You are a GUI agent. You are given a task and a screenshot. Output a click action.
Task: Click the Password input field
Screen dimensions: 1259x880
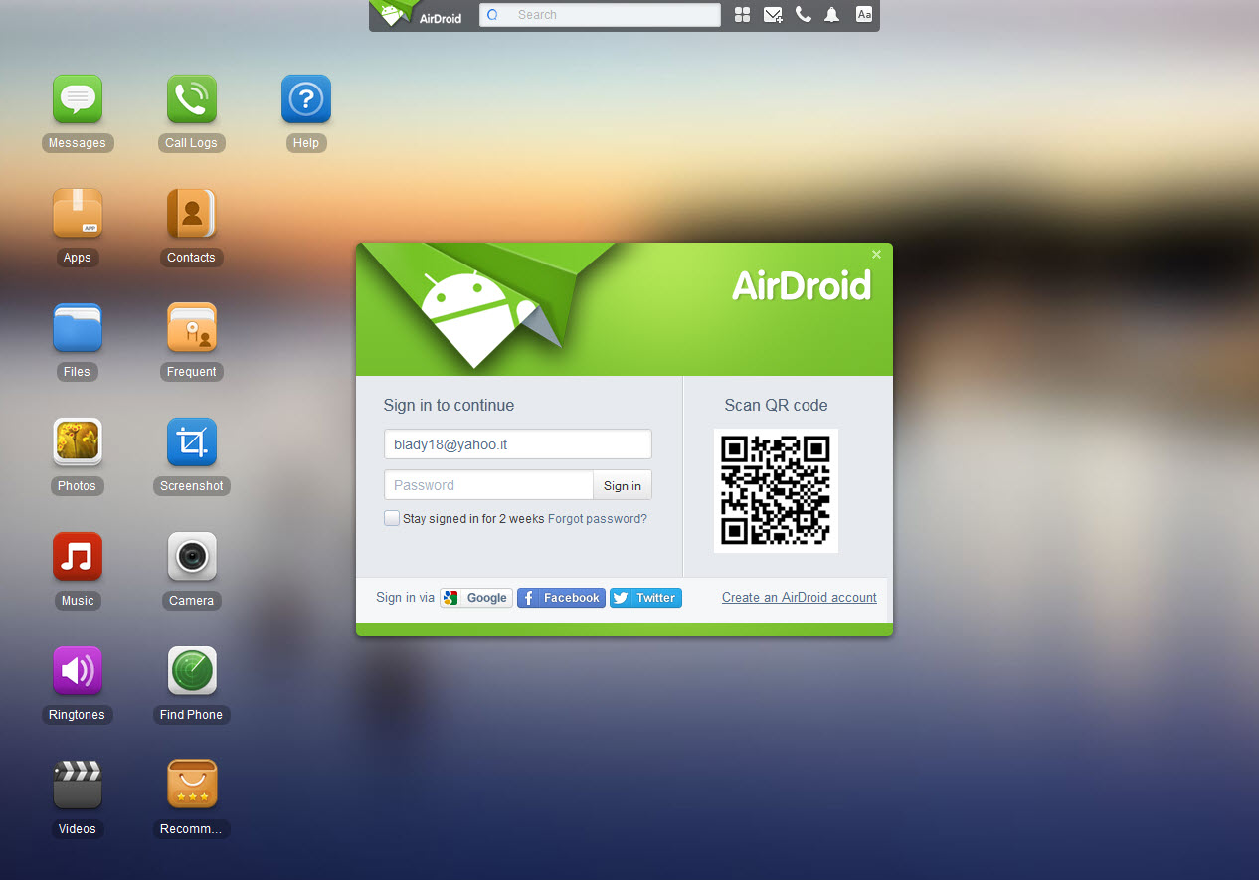tap(488, 485)
